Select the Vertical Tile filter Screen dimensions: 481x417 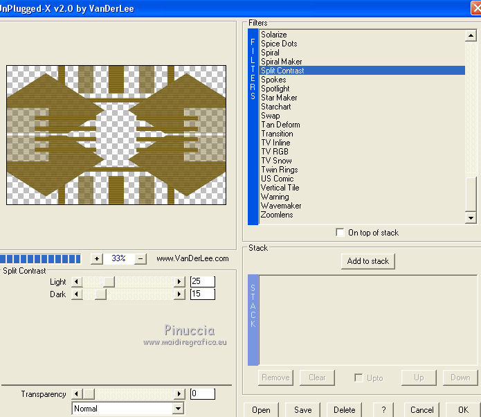(x=280, y=188)
